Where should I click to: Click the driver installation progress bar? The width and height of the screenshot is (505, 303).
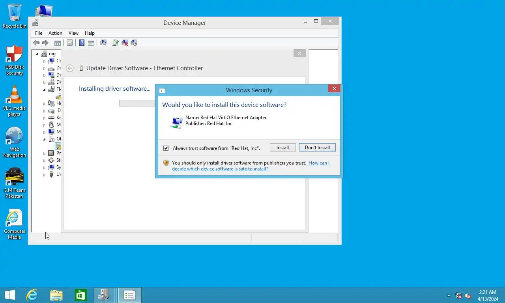click(137, 103)
